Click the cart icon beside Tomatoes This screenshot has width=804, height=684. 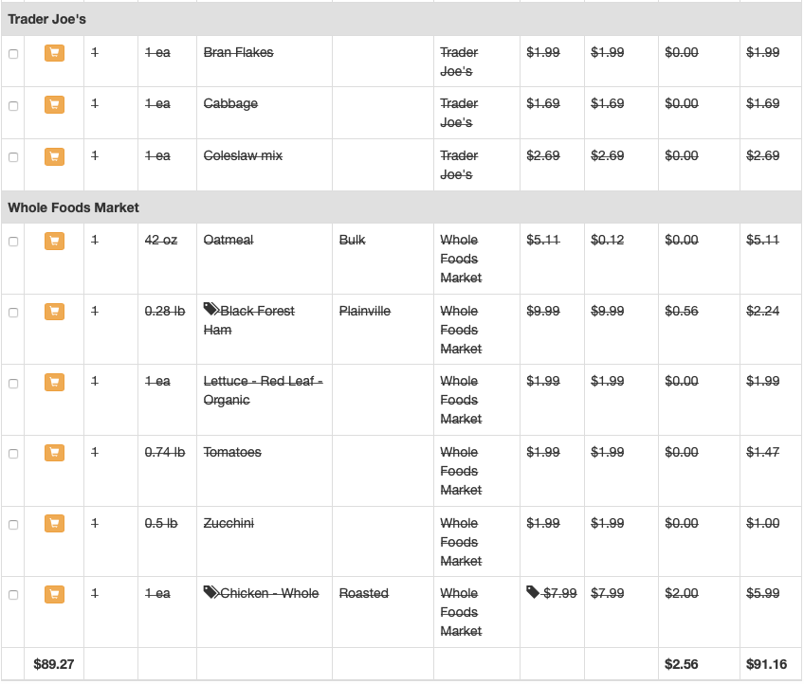point(54,453)
